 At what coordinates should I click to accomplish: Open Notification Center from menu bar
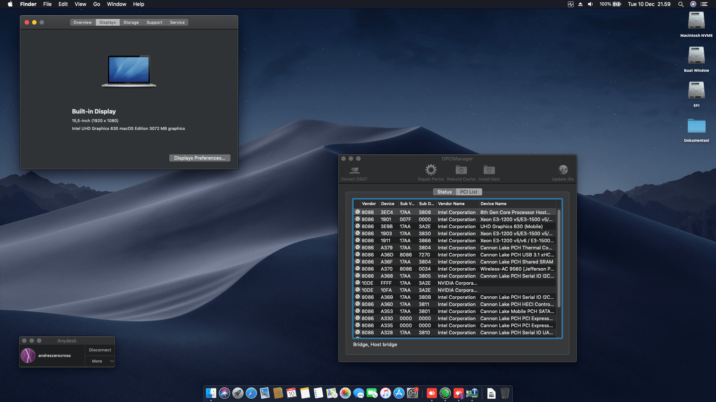[x=704, y=4]
